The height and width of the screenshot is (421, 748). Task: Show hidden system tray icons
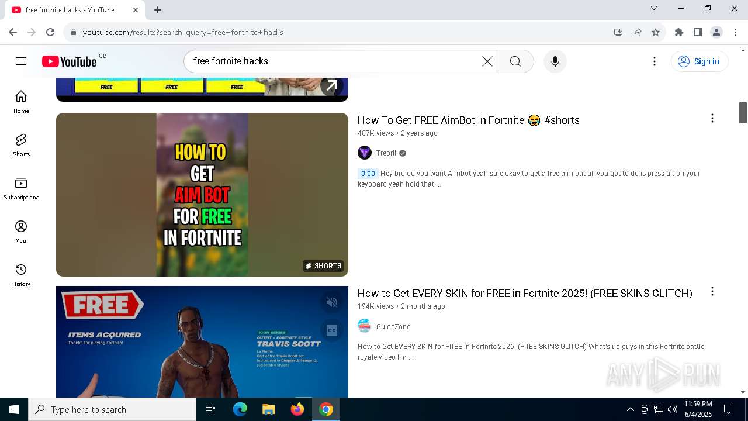630,409
